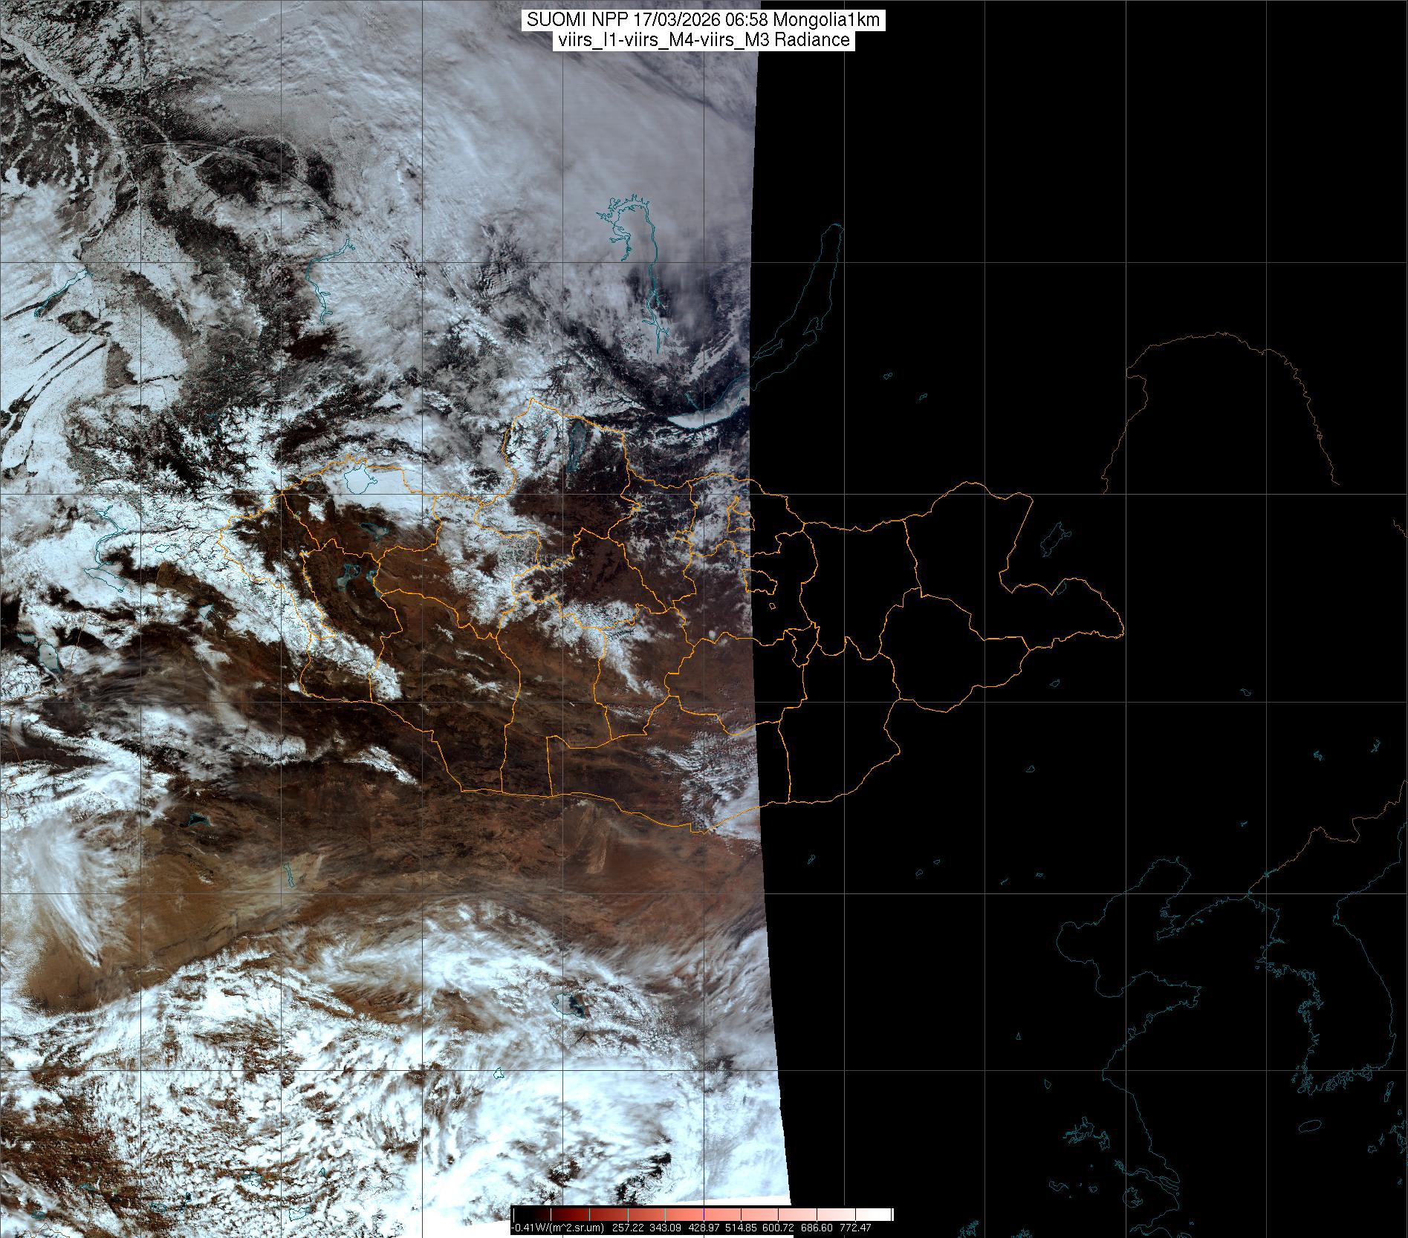Viewport: 1408px width, 1238px height.
Task: Click the '-0.41W/(m^2.sr.um)' colorbar label
Action: tap(559, 1228)
